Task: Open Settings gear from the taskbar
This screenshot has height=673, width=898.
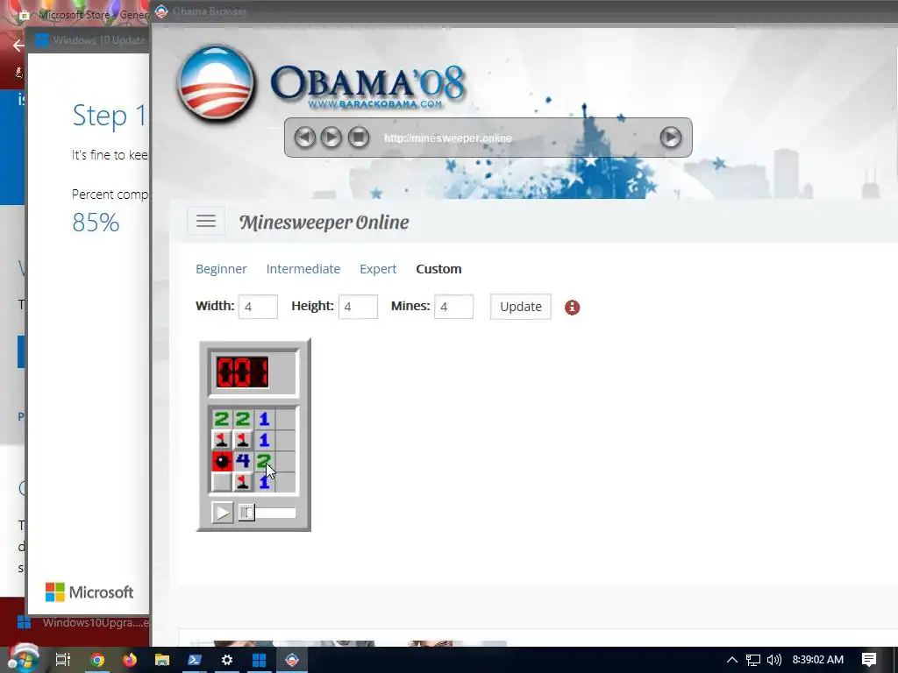Action: (227, 660)
